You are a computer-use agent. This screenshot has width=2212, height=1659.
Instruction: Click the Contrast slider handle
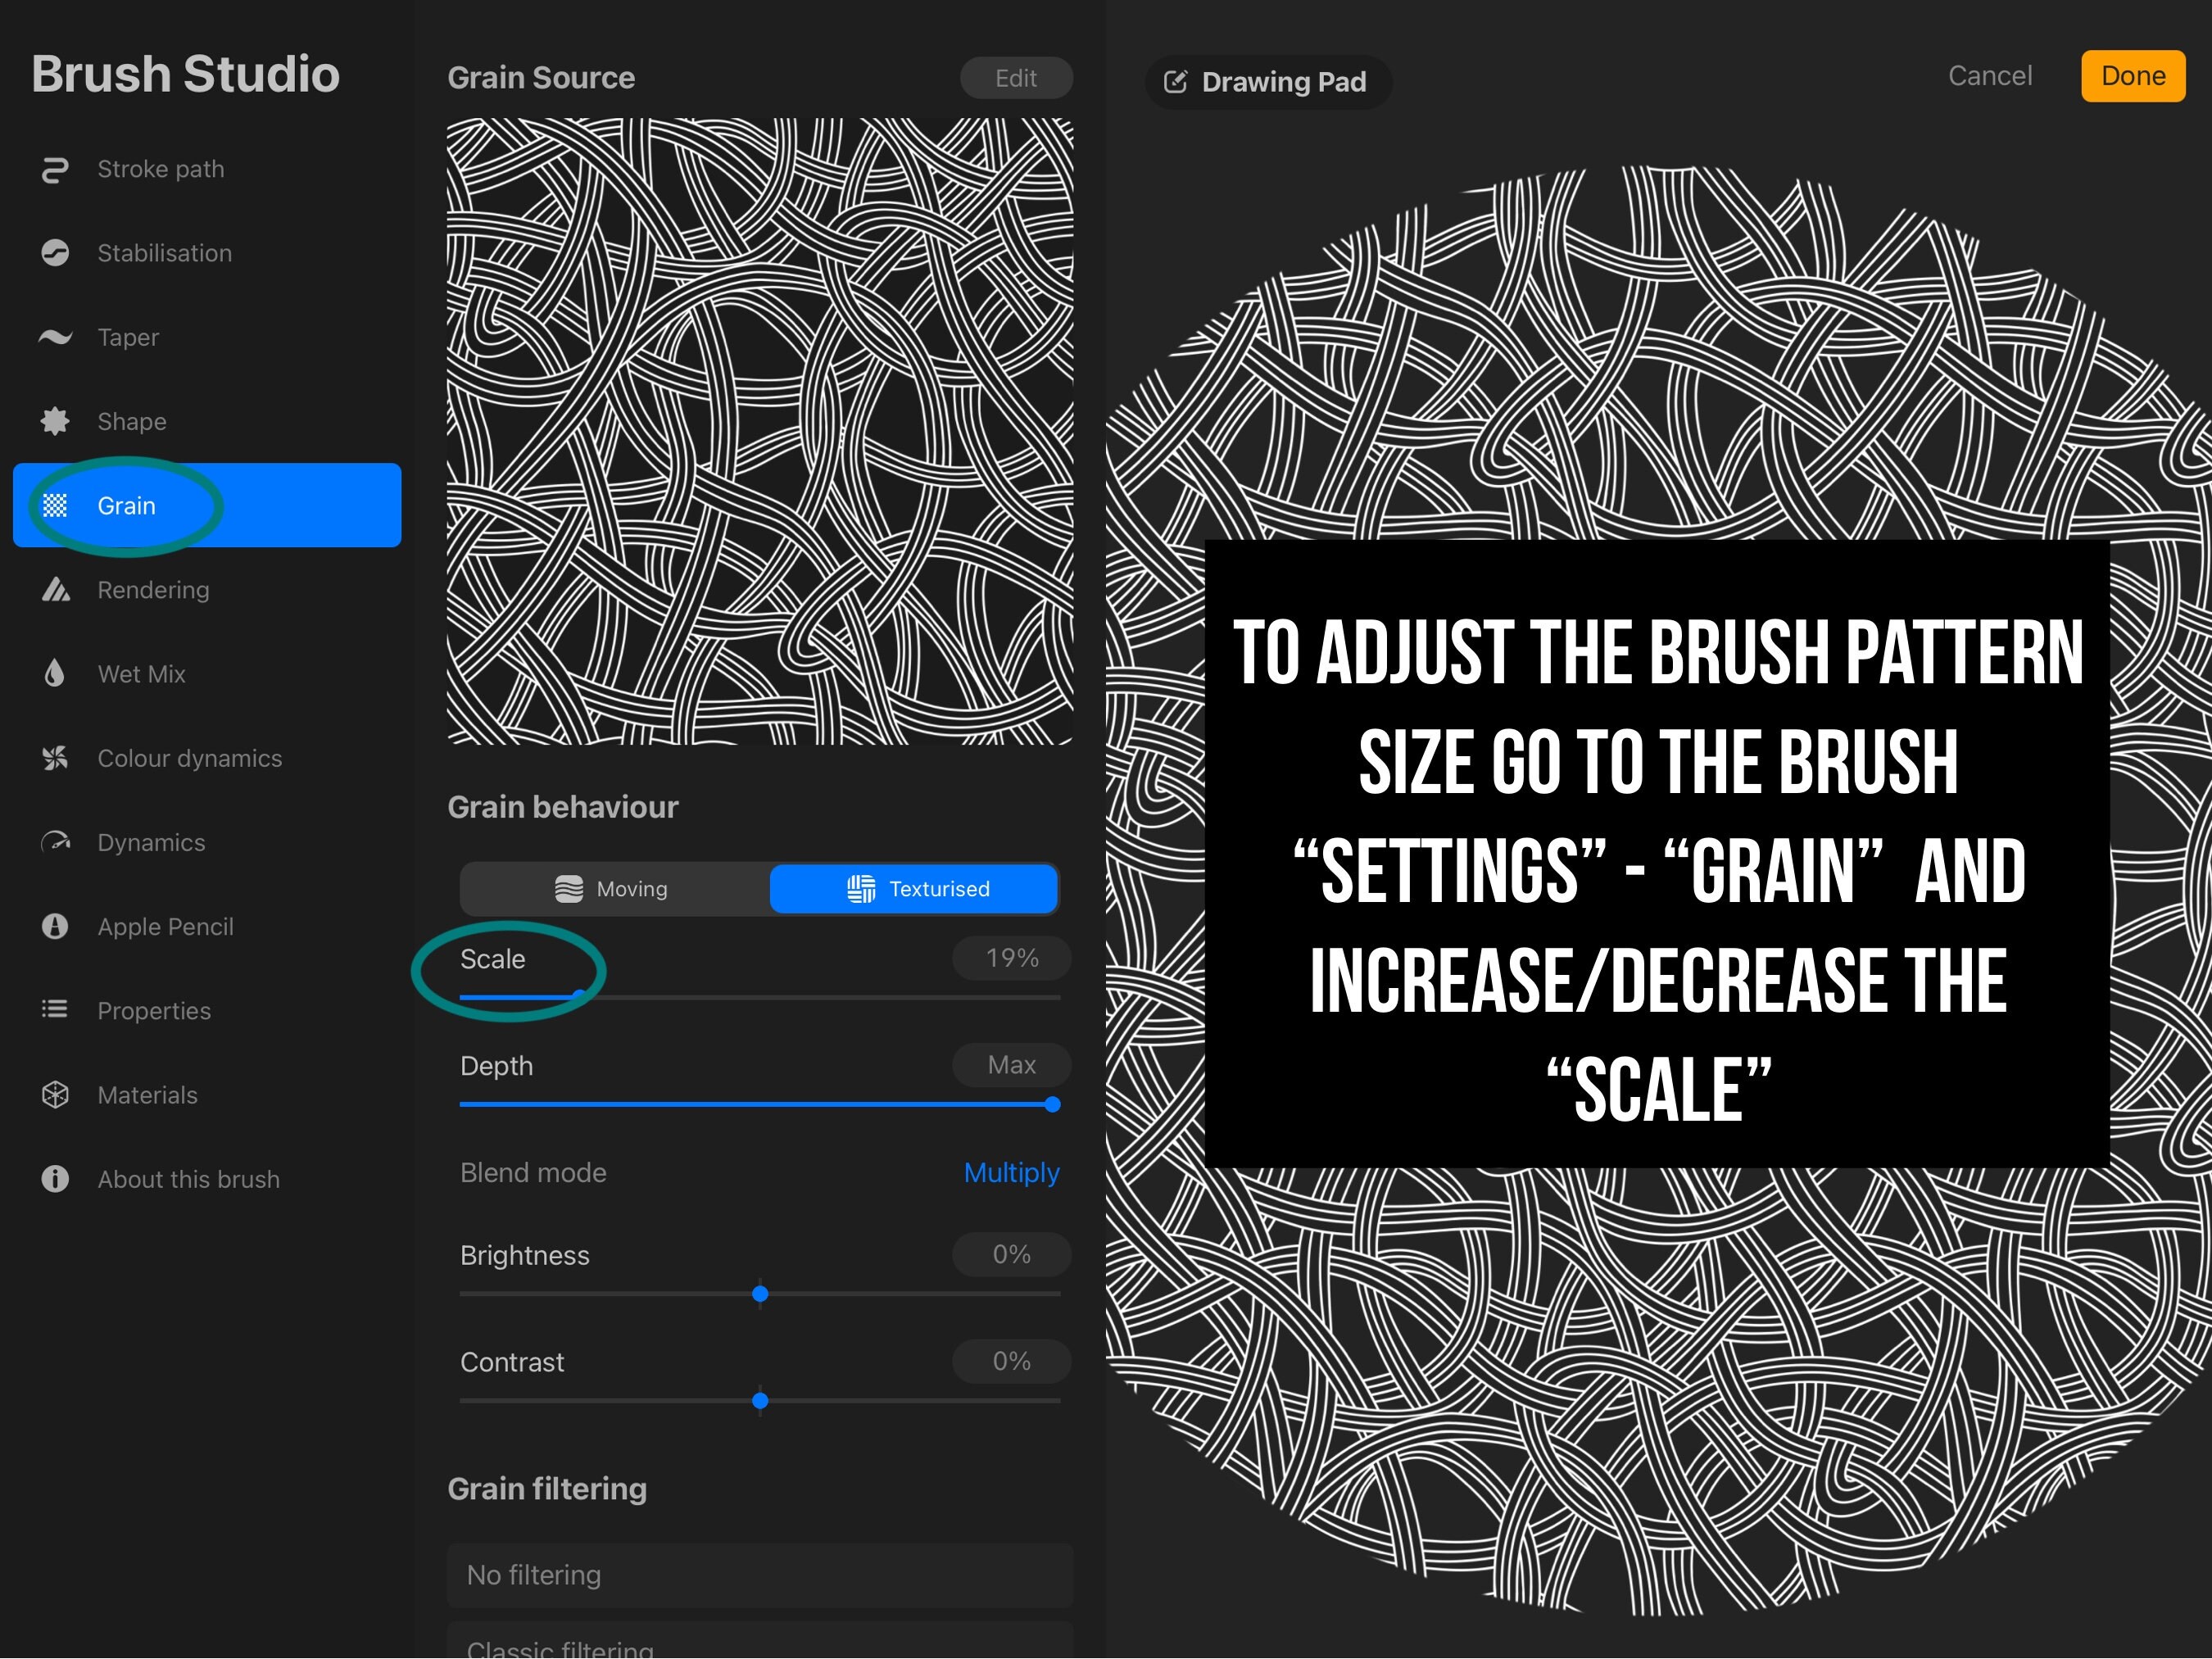click(760, 1400)
